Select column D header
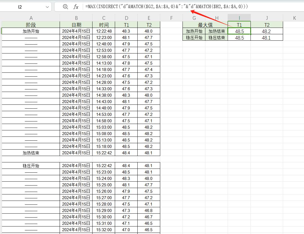 [126, 18]
